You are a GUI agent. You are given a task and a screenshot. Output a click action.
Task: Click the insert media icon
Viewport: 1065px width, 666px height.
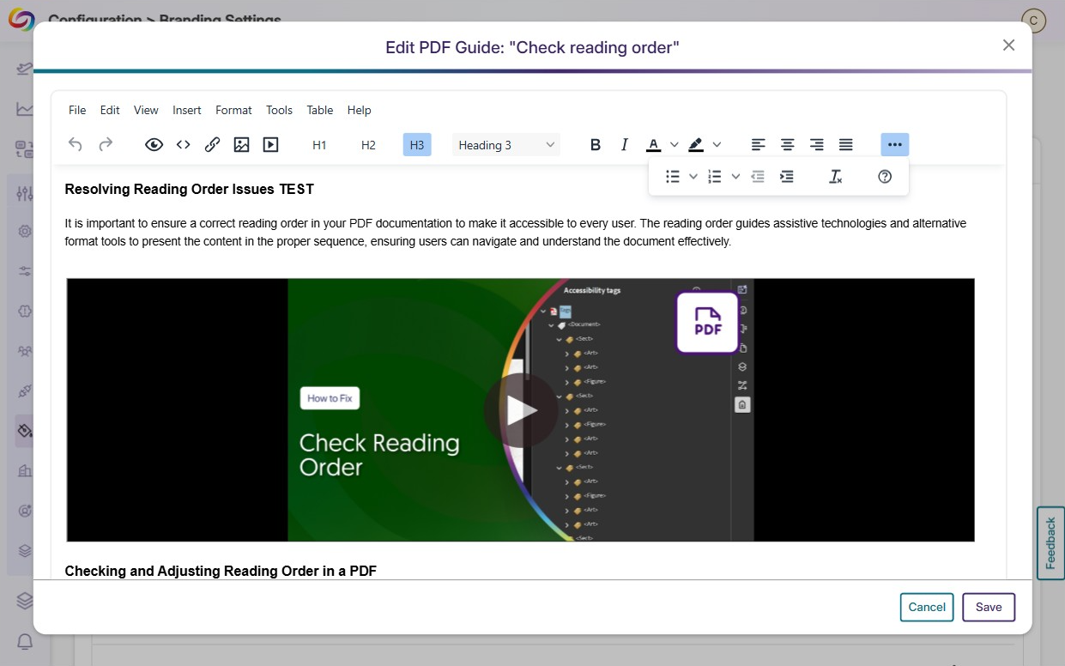point(270,145)
